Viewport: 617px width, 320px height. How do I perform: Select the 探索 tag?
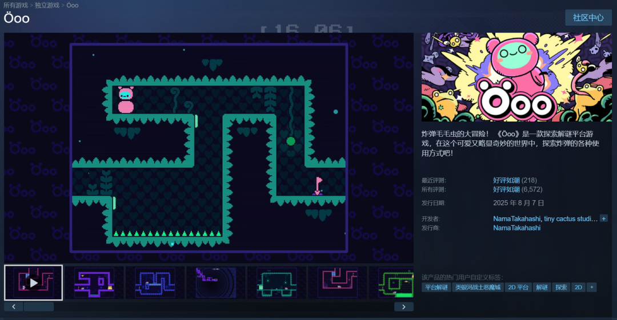coord(561,287)
